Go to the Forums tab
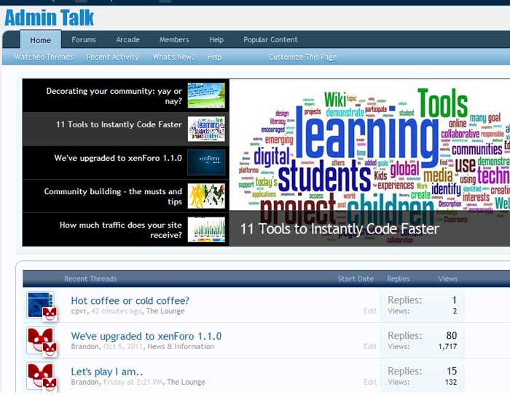This screenshot has height=400, width=510. [x=84, y=39]
